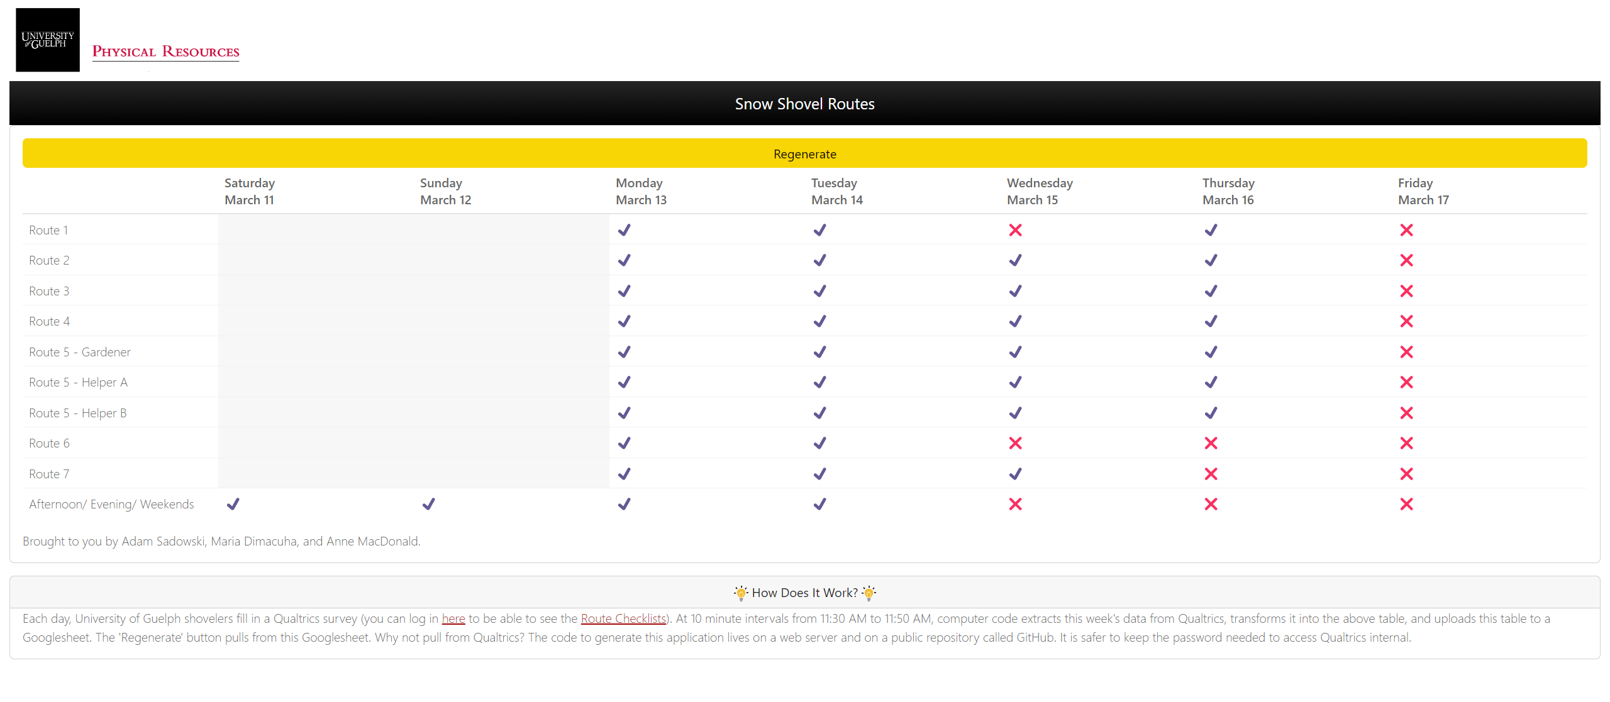The image size is (1610, 702).
Task: Click Route 5 Gardener Tuesday checkmark
Action: pos(819,352)
